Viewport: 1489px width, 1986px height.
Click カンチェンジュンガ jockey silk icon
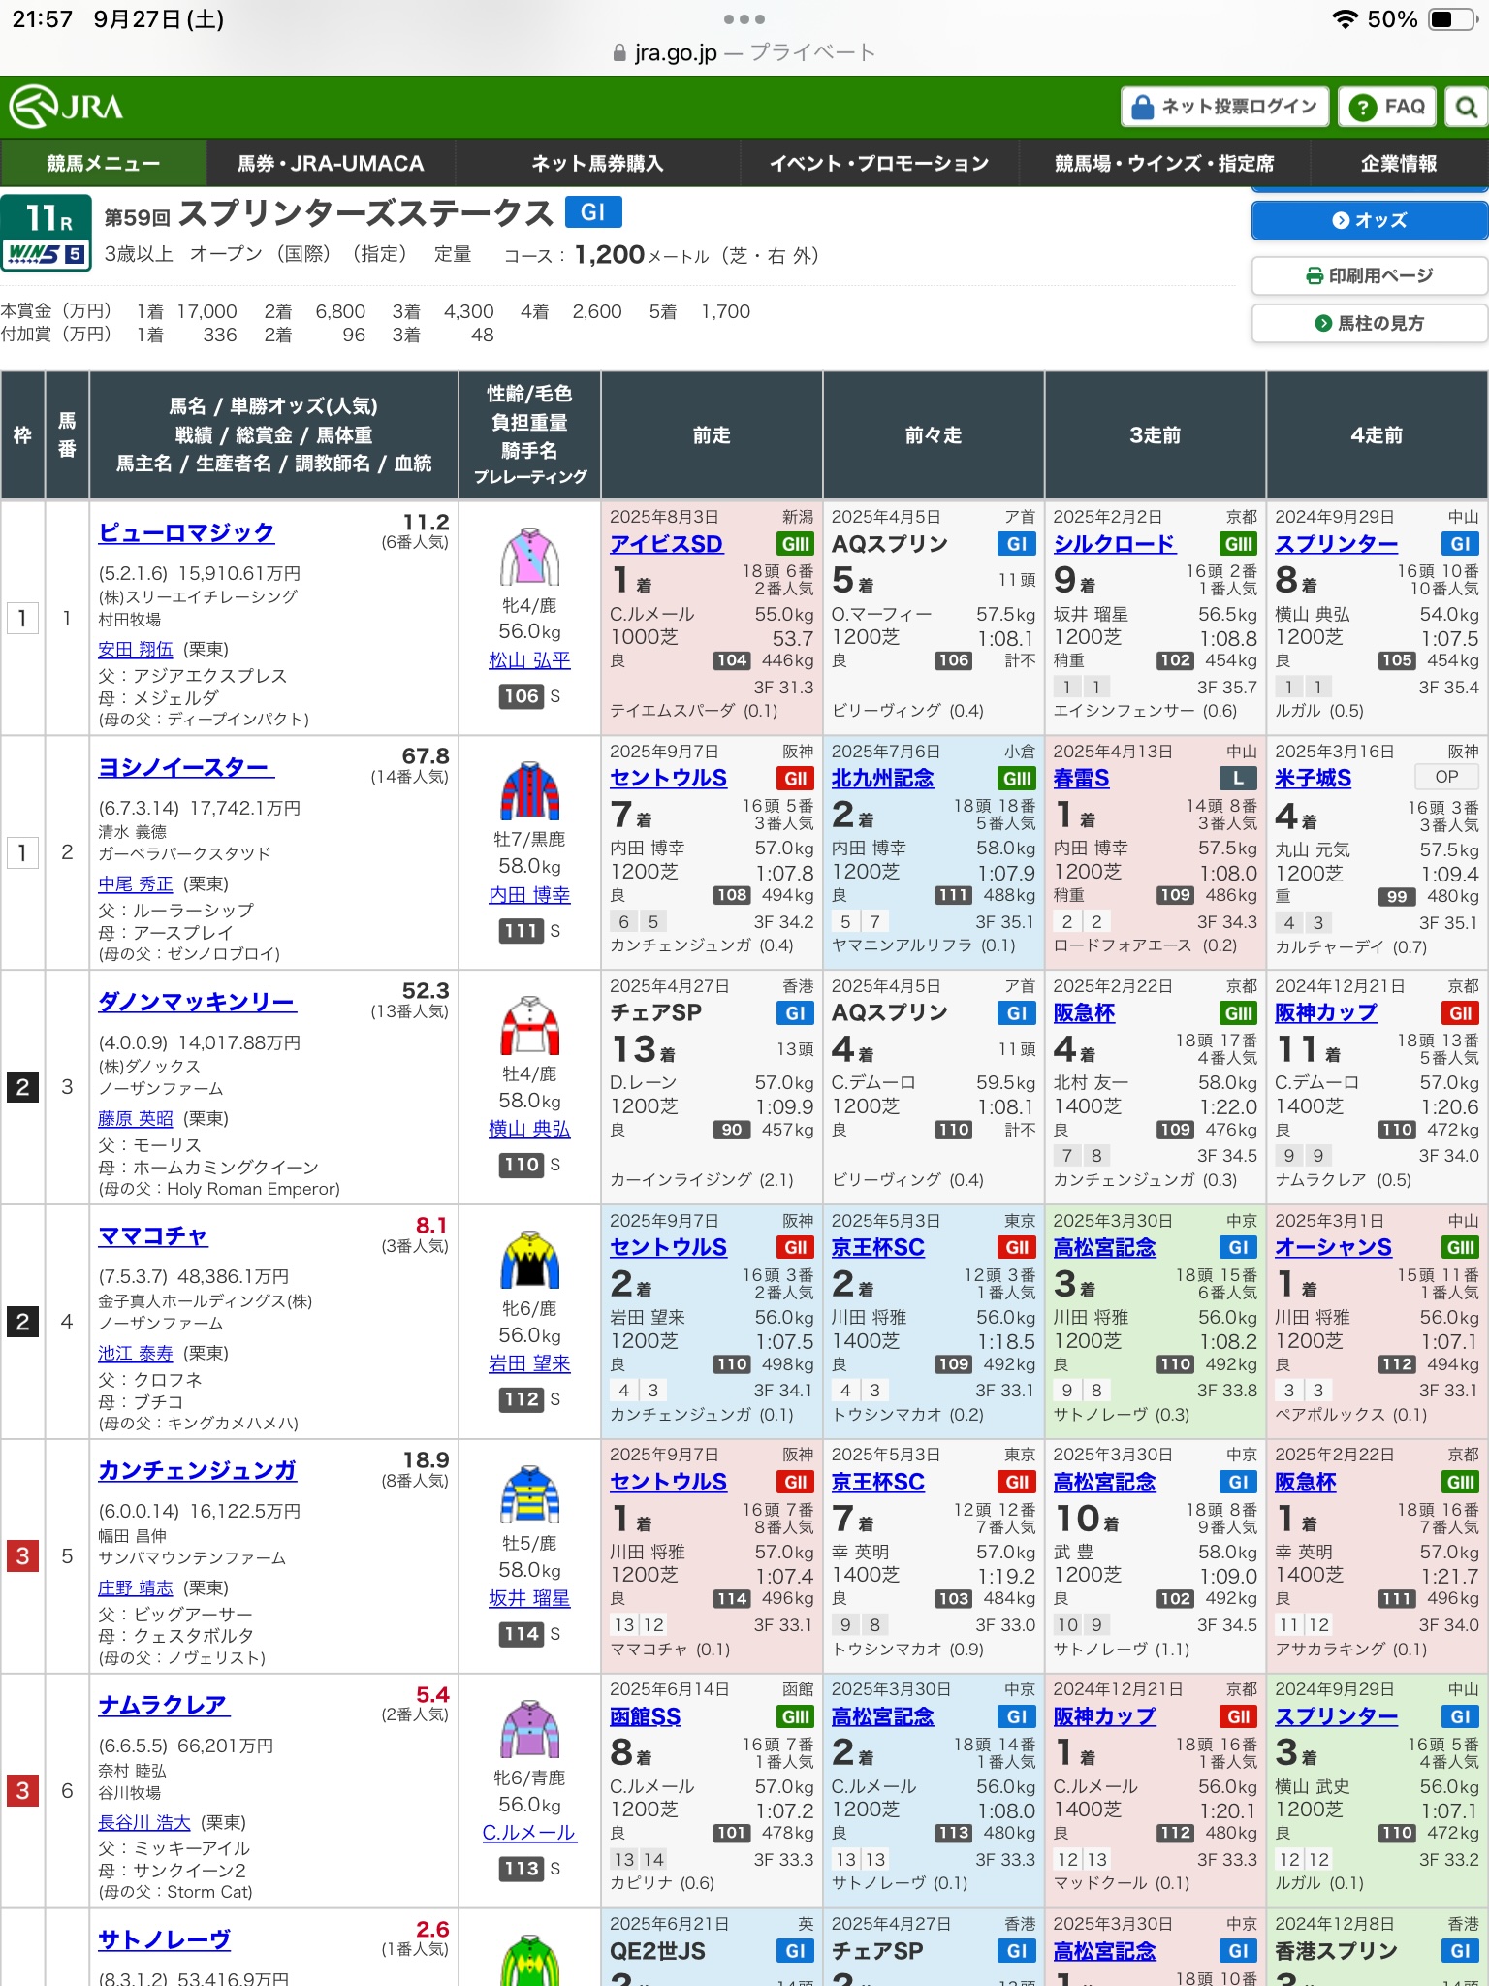pyautogui.click(x=529, y=1494)
